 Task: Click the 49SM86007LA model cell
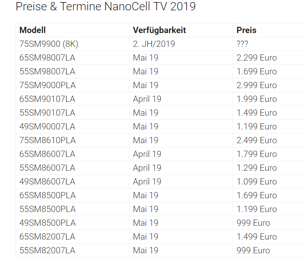tap(47, 182)
